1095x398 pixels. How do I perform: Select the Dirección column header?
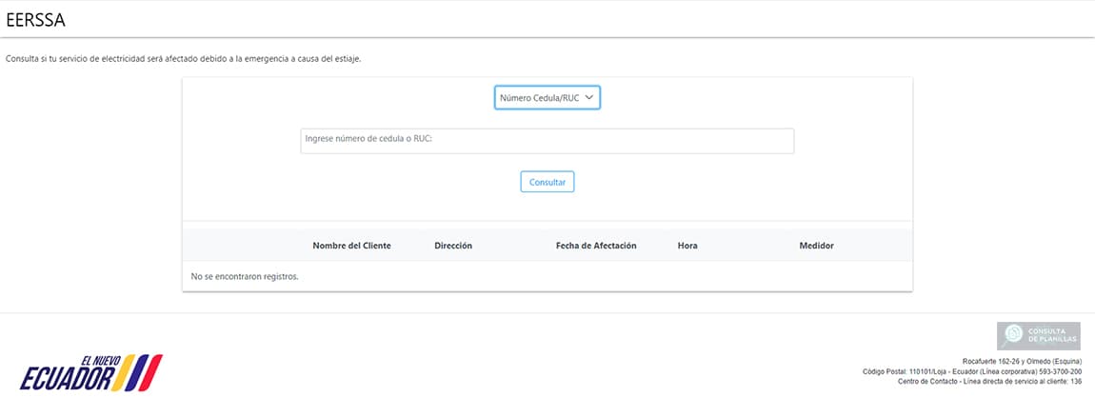453,246
